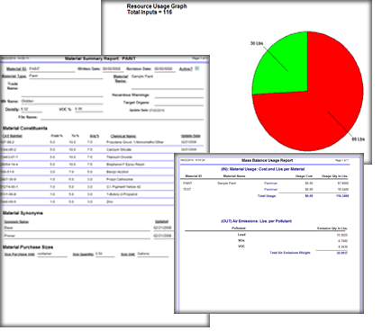Select the Benzyl Alcohol constituent row

click(x=102, y=172)
